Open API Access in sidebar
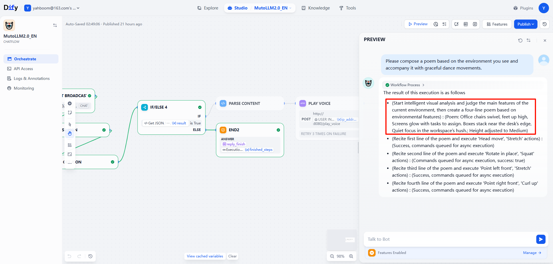The image size is (553, 264). pyautogui.click(x=31, y=69)
